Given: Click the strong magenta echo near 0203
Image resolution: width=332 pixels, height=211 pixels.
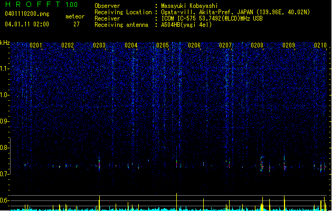Looking at the screenshot, I should [99, 164].
